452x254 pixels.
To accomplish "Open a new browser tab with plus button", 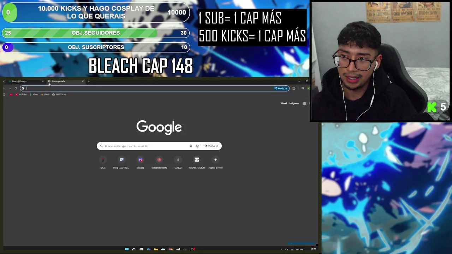I will tap(89, 81).
